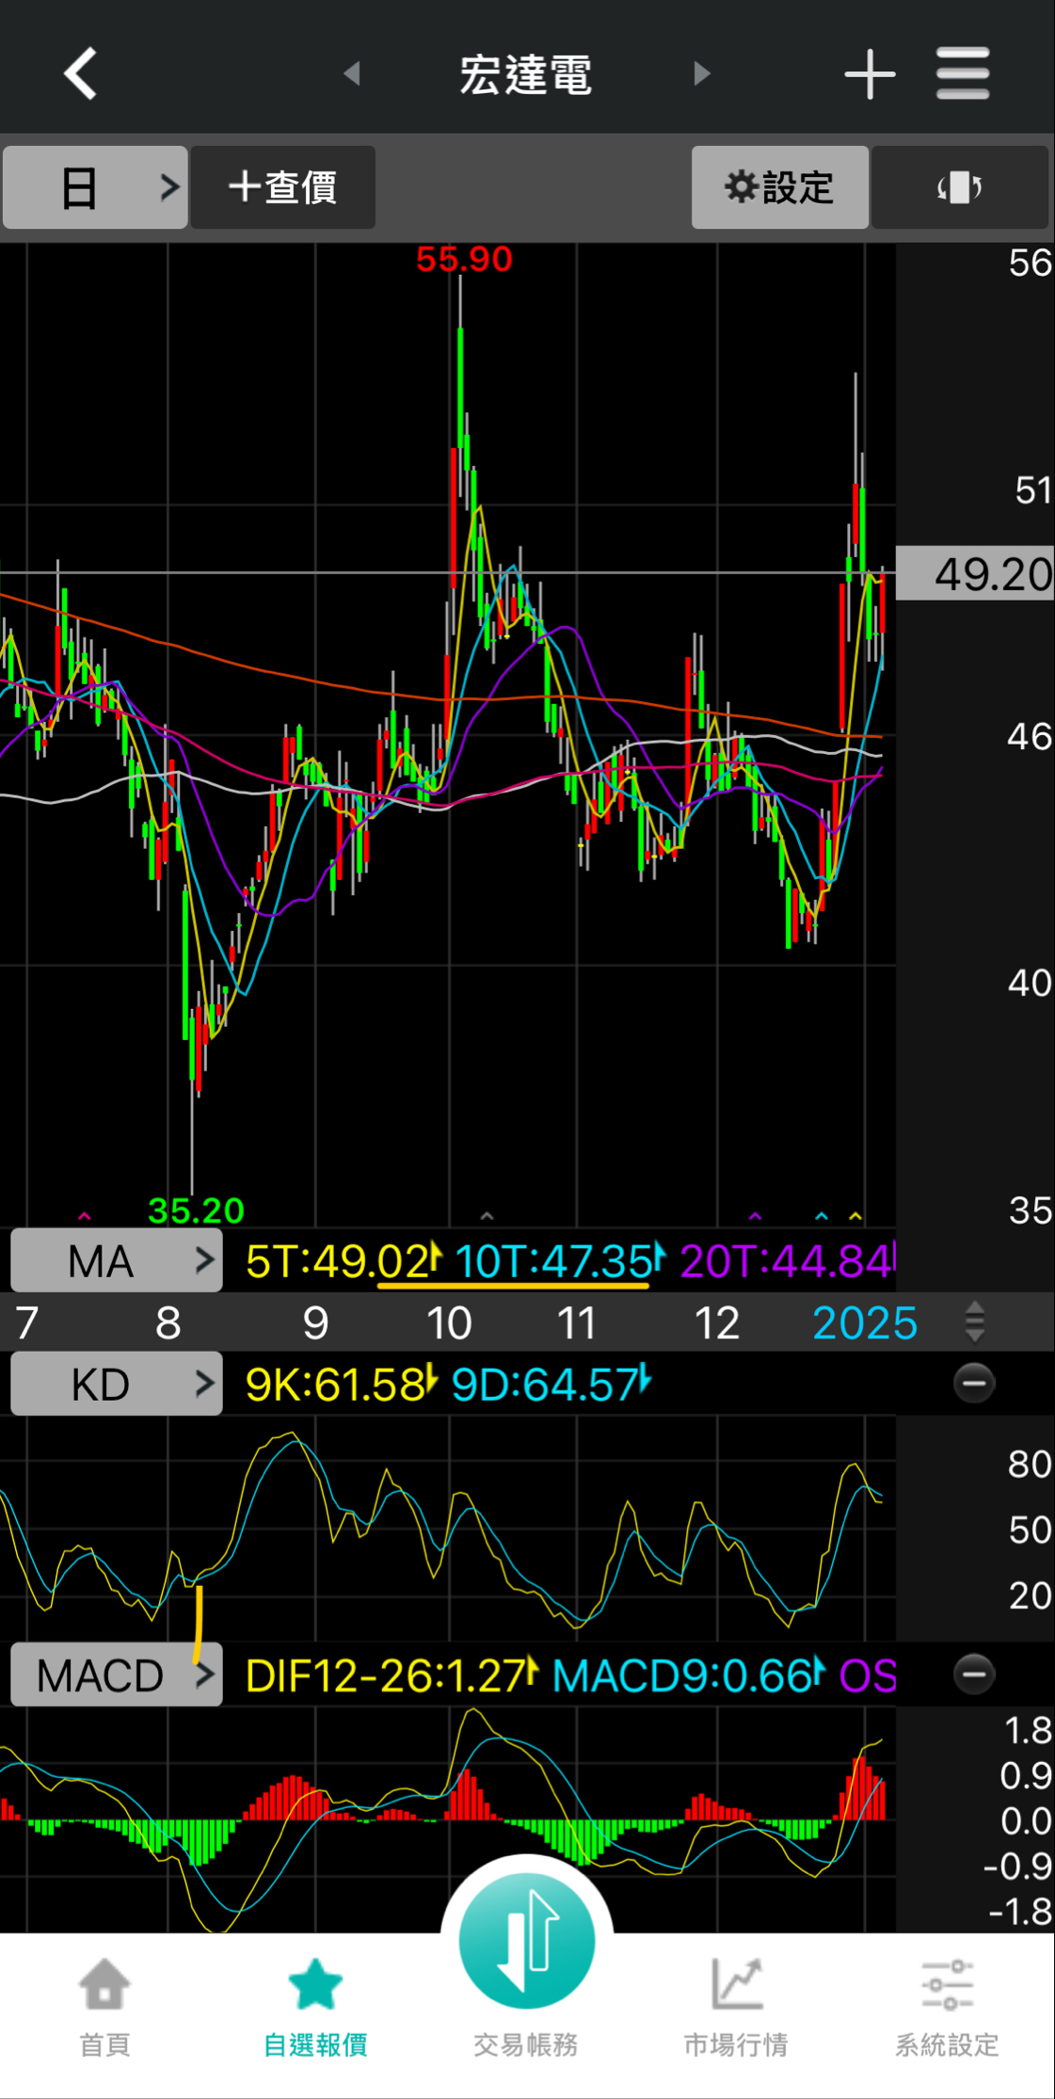Tap the up-down resize stepper by 2025
This screenshot has height=2099, width=1055.
[975, 1322]
